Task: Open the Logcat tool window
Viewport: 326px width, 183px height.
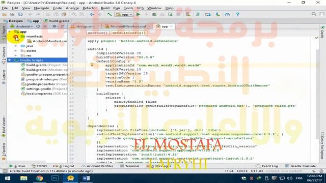Action: 64,166
